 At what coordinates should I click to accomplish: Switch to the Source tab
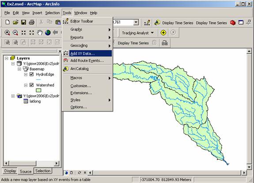26,172
